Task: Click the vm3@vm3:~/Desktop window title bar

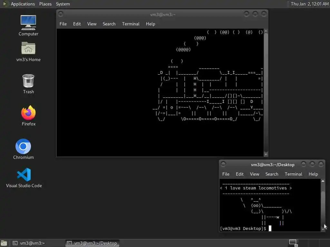Action: coord(273,165)
